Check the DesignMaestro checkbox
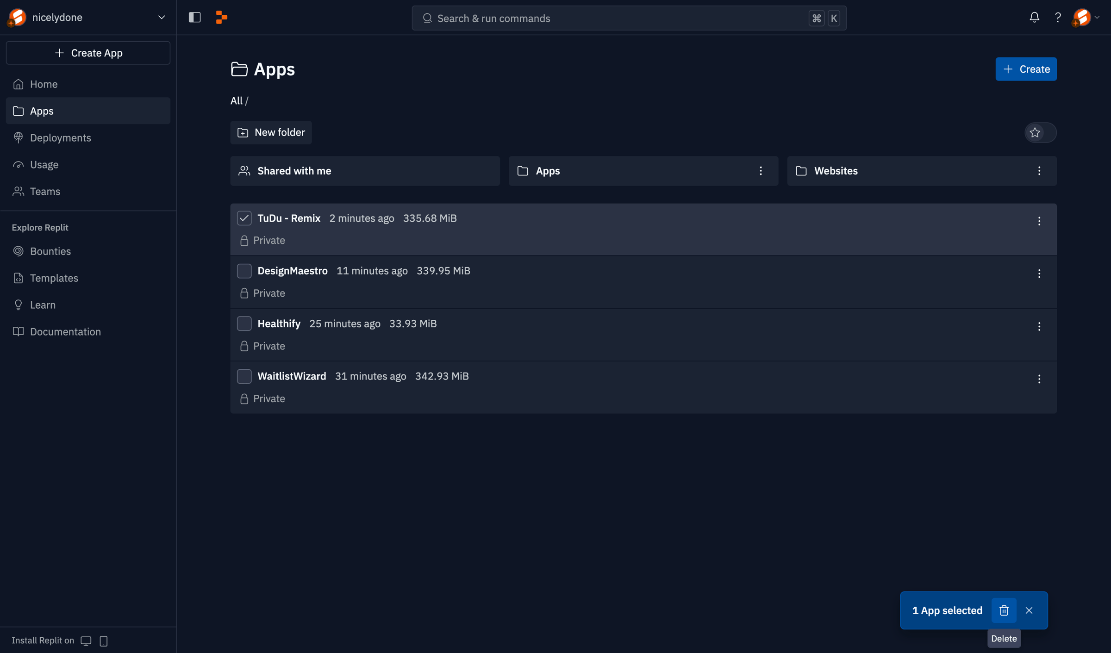Viewport: 1111px width, 653px height. click(244, 271)
